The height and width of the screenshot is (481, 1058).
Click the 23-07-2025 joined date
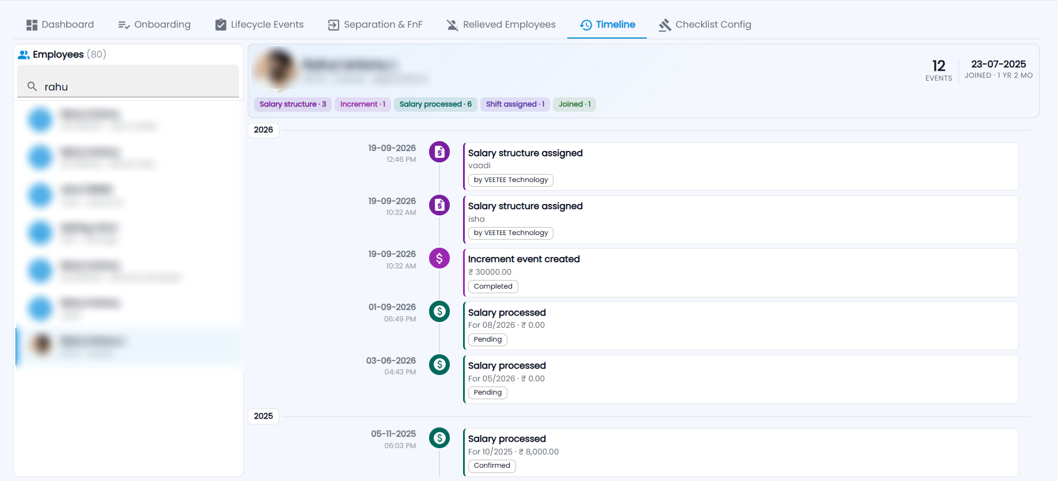pos(999,64)
